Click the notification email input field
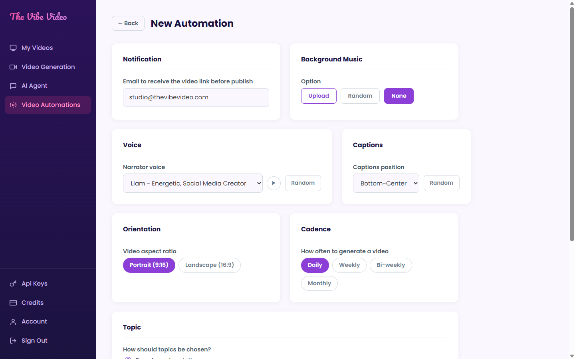 [196, 97]
